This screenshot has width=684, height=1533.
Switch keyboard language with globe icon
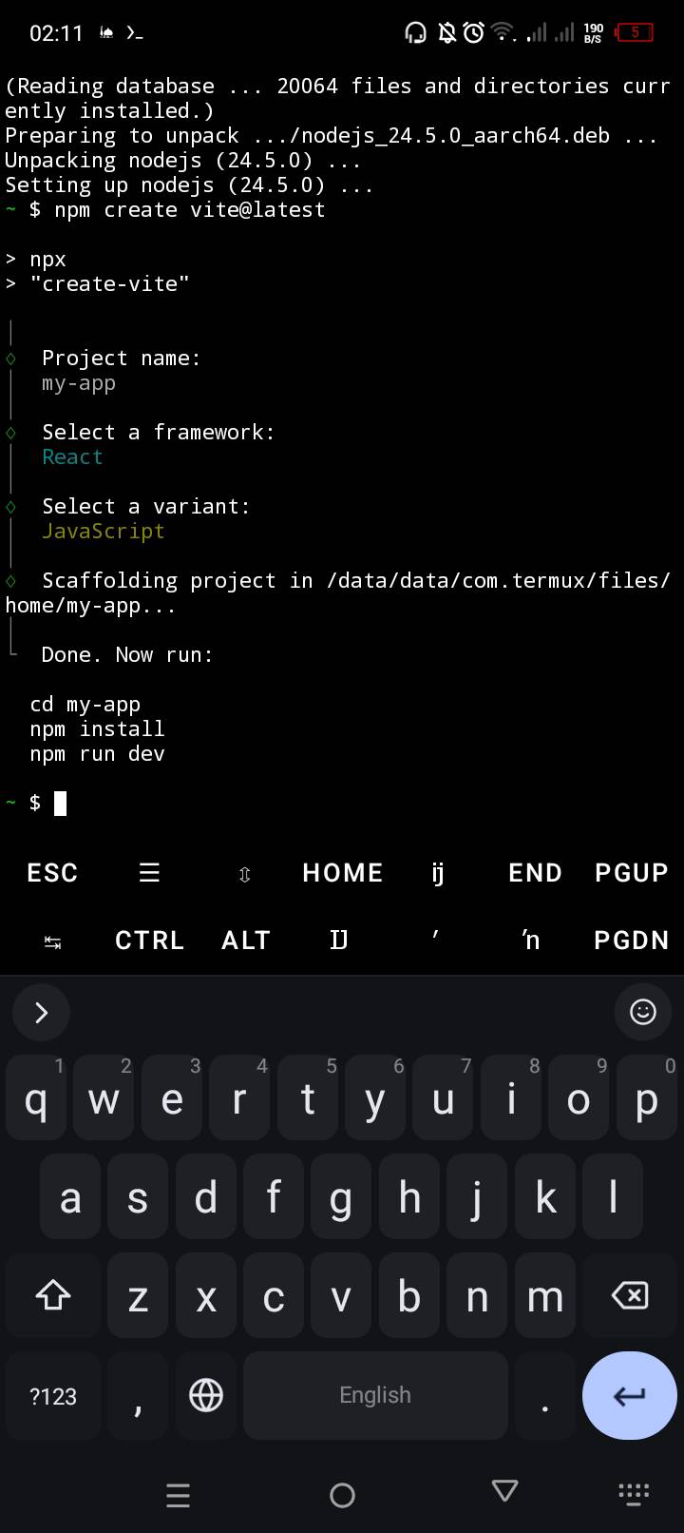coord(206,1395)
